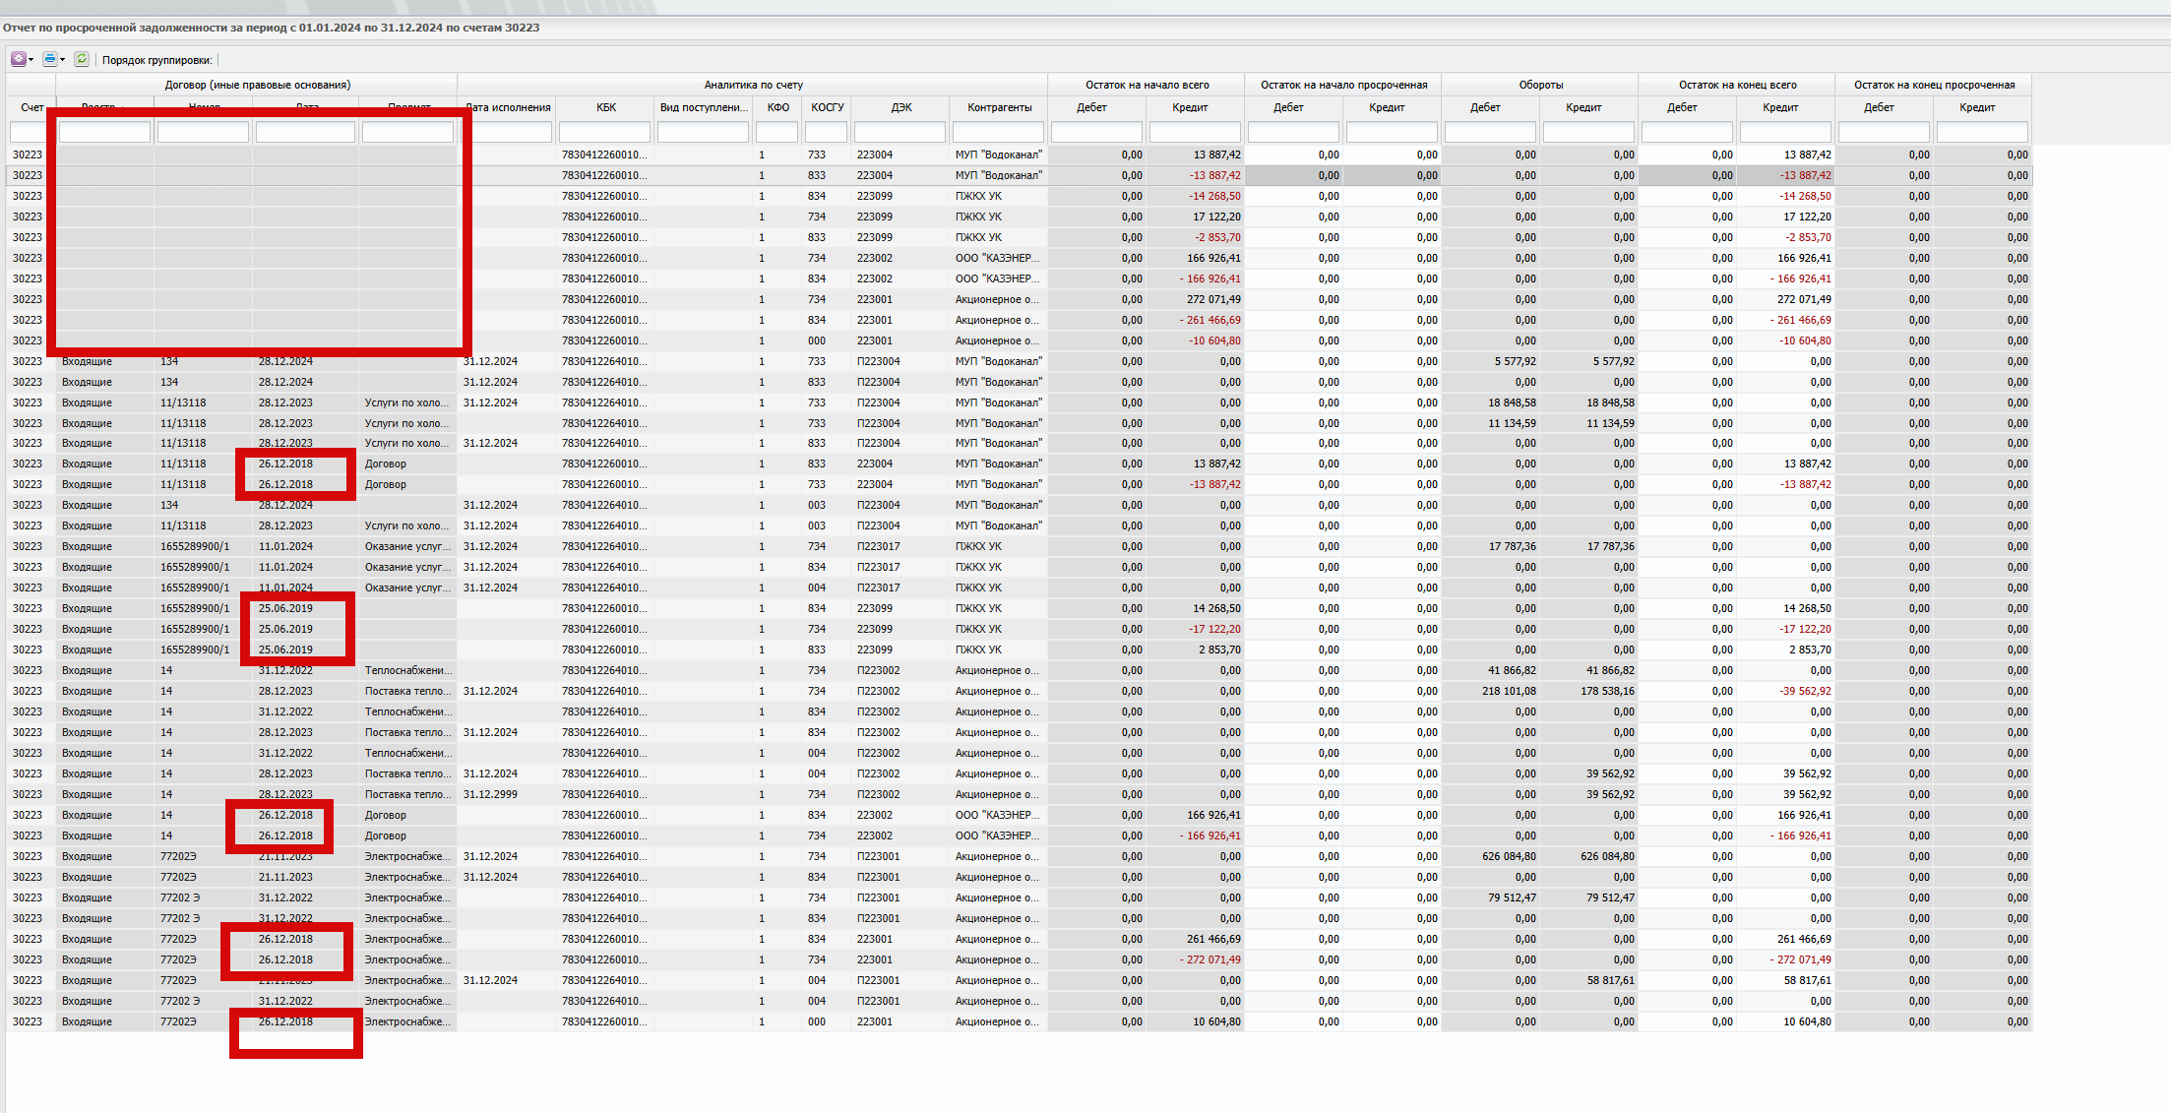Viewport: 2171px width, 1113px height.
Task: Click the purple settings gear icon
Action: point(18,59)
